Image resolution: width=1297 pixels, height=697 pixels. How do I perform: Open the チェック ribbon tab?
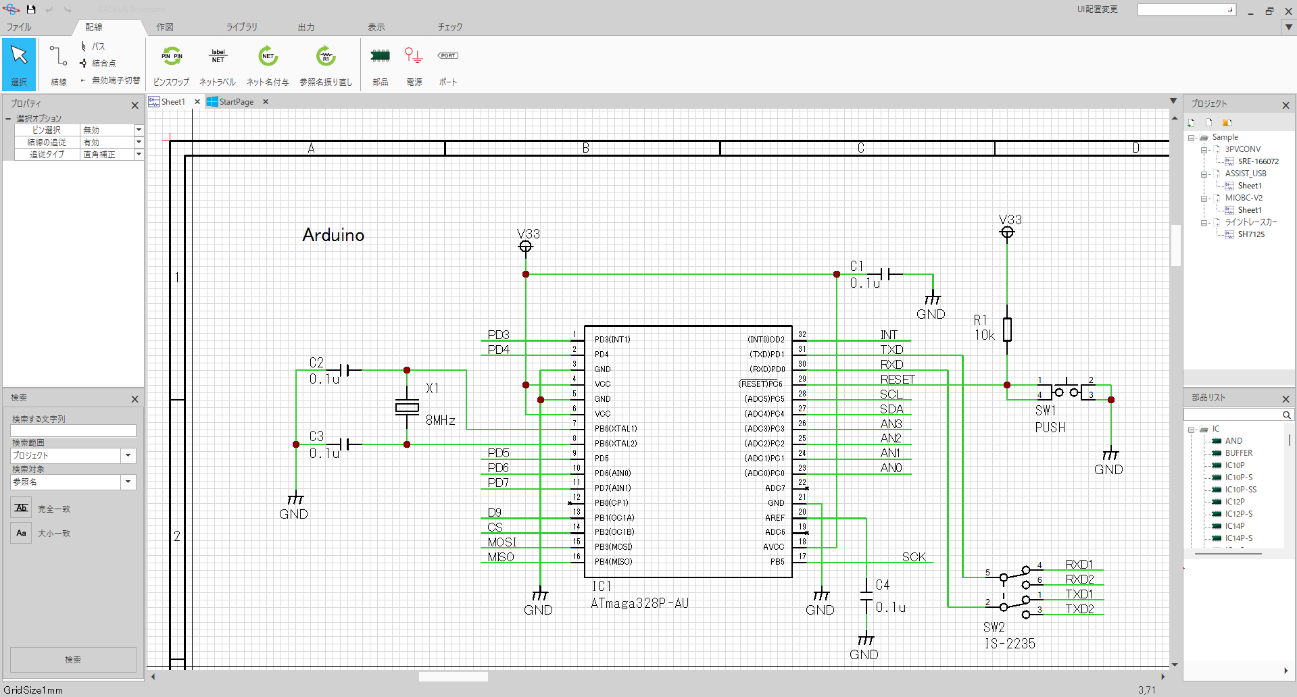[450, 27]
